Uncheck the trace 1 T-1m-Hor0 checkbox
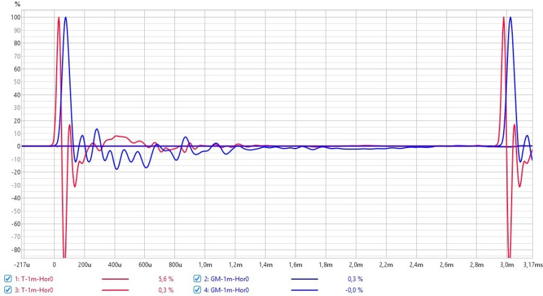This screenshot has width=543, height=296. pos(8,279)
